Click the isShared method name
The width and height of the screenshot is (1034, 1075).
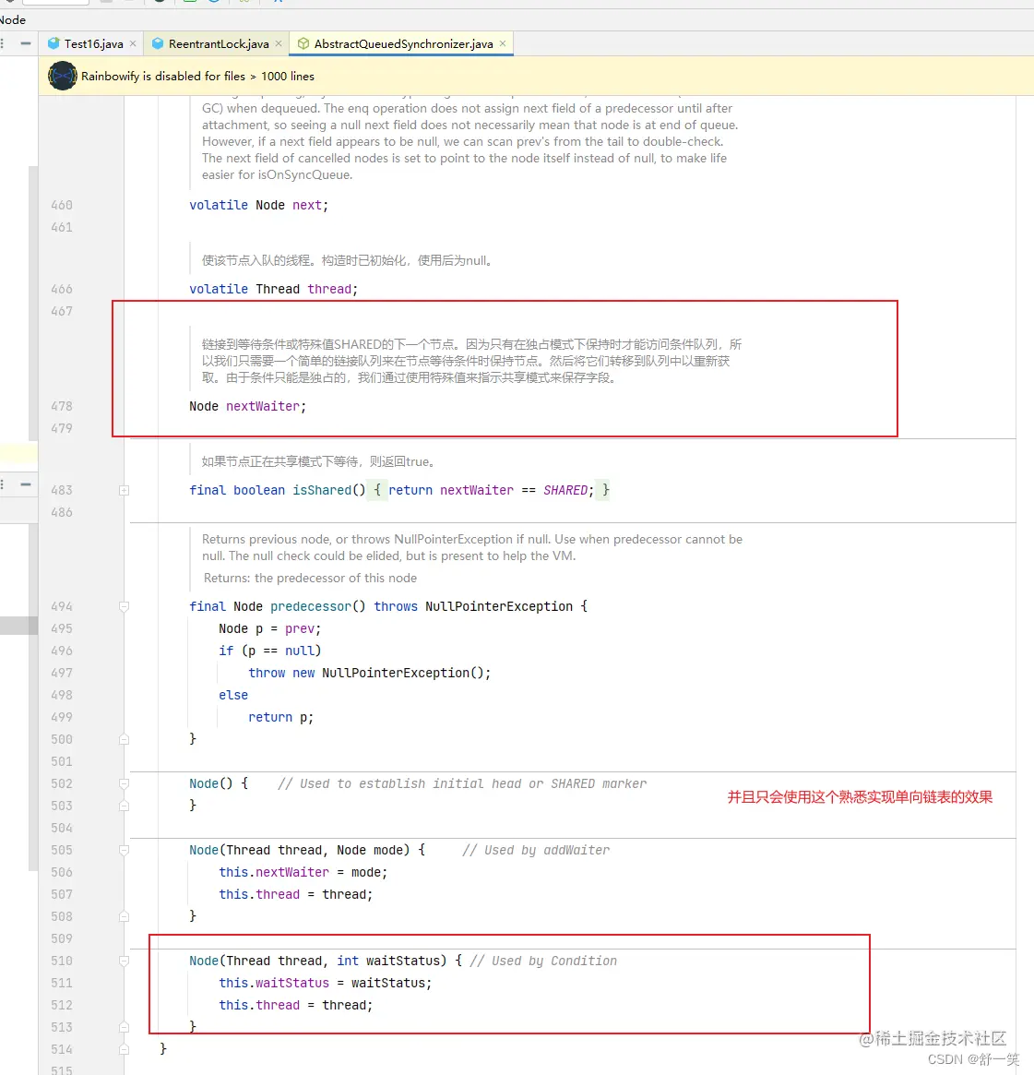pyautogui.click(x=321, y=490)
